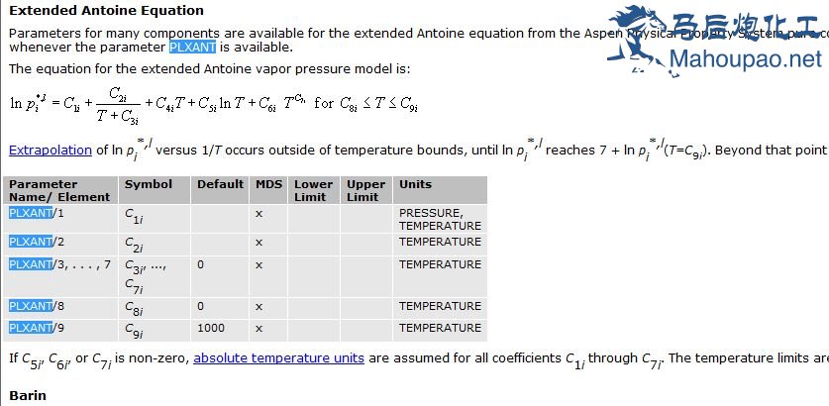This screenshot has height=406, width=829.
Task: Click the Symbol column header
Action: click(148, 184)
